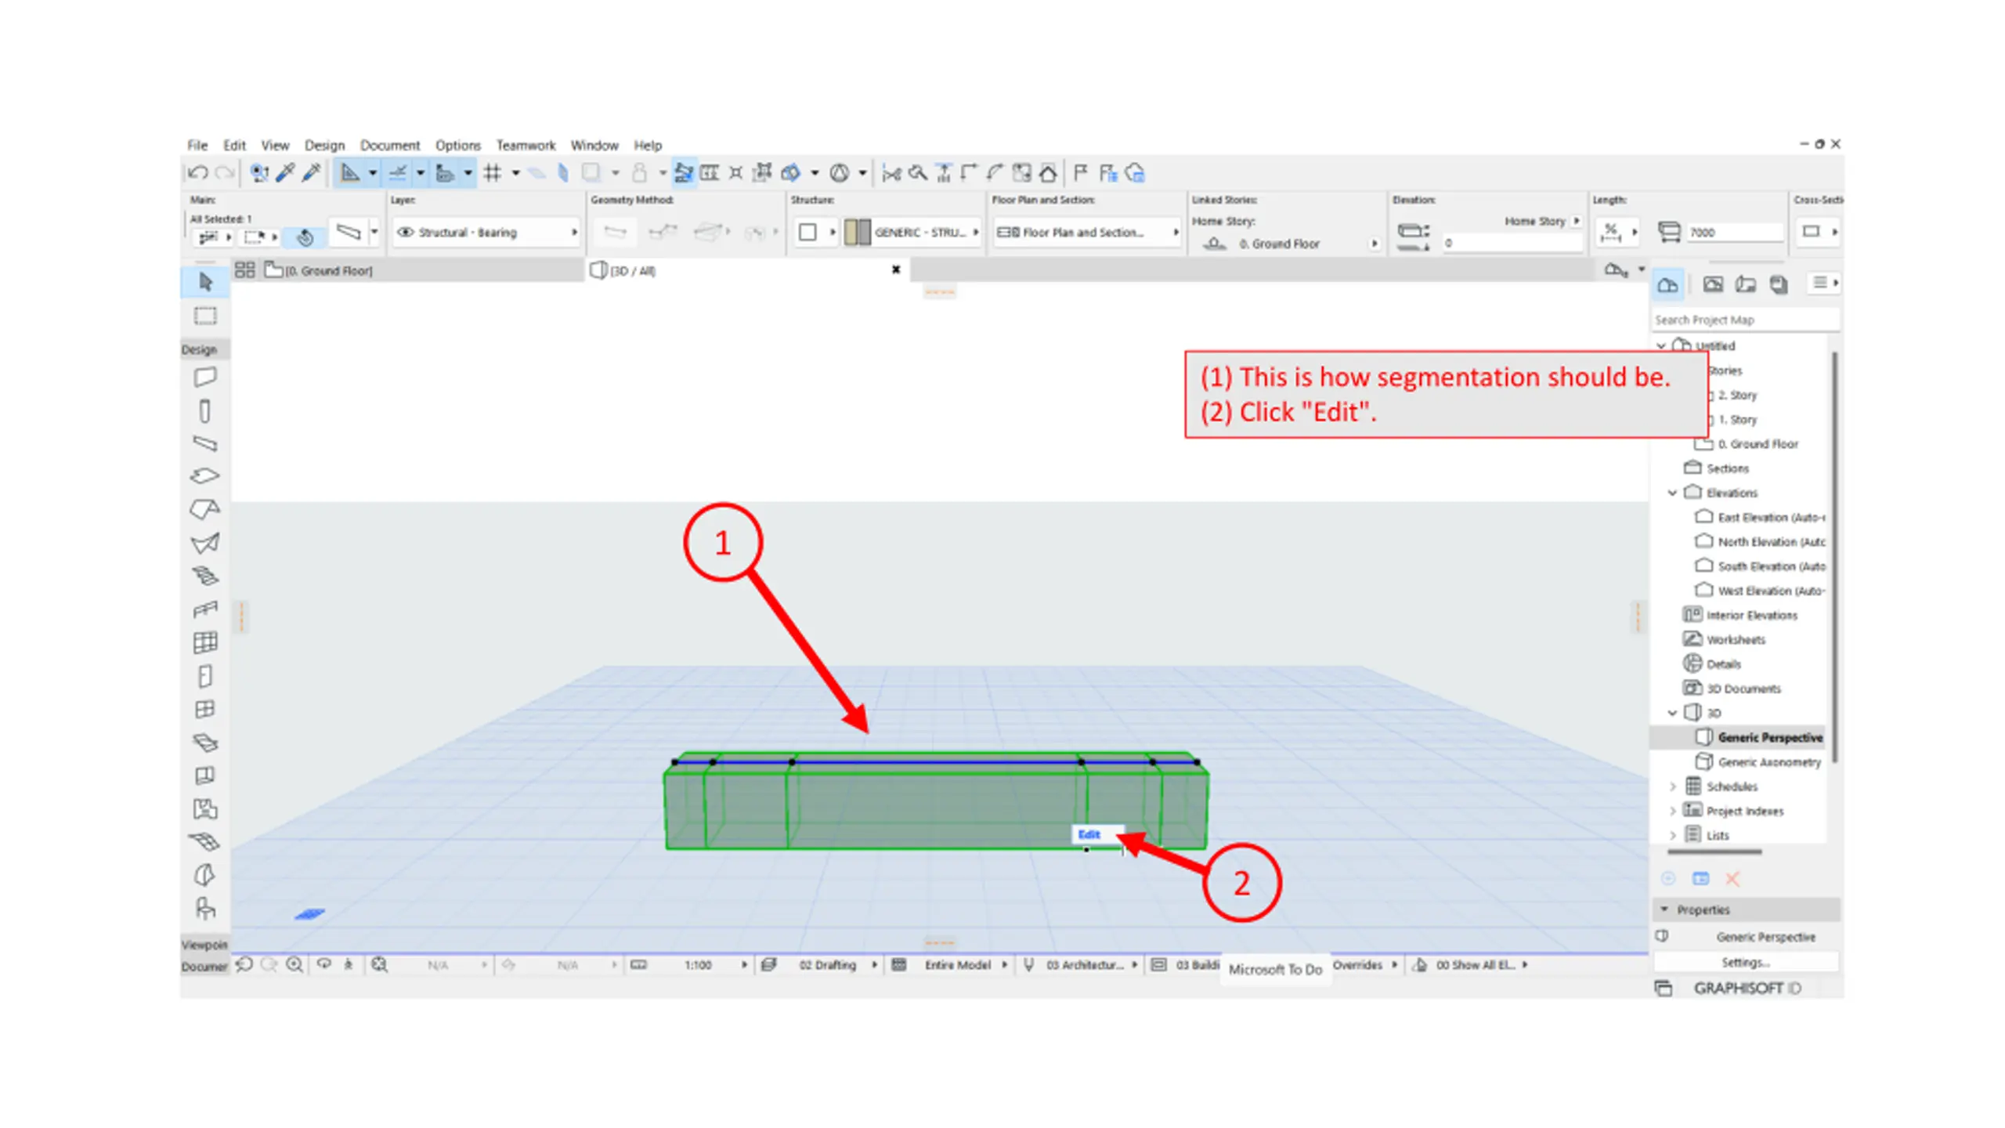Collapse the Properties panel header
The width and height of the screenshot is (2005, 1128).
click(1746, 909)
